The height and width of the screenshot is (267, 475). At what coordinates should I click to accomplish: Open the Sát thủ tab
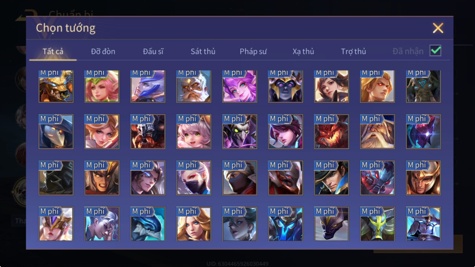[203, 51]
